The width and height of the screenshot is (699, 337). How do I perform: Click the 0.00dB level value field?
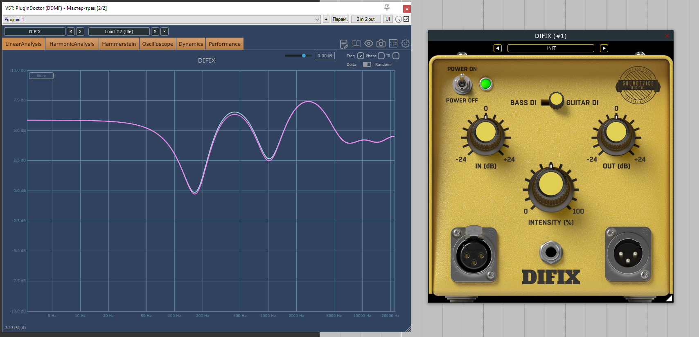(325, 56)
